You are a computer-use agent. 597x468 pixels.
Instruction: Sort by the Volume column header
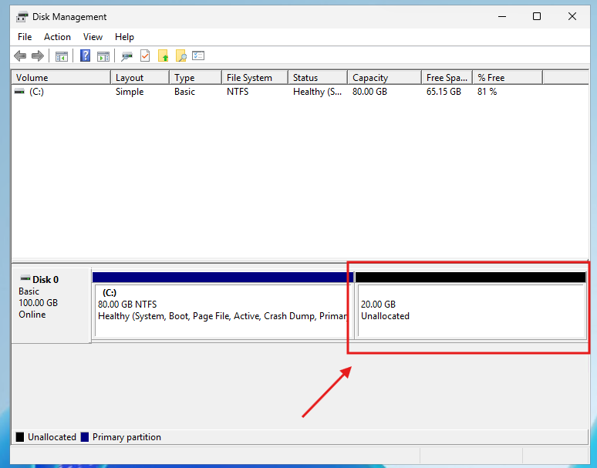pos(60,78)
